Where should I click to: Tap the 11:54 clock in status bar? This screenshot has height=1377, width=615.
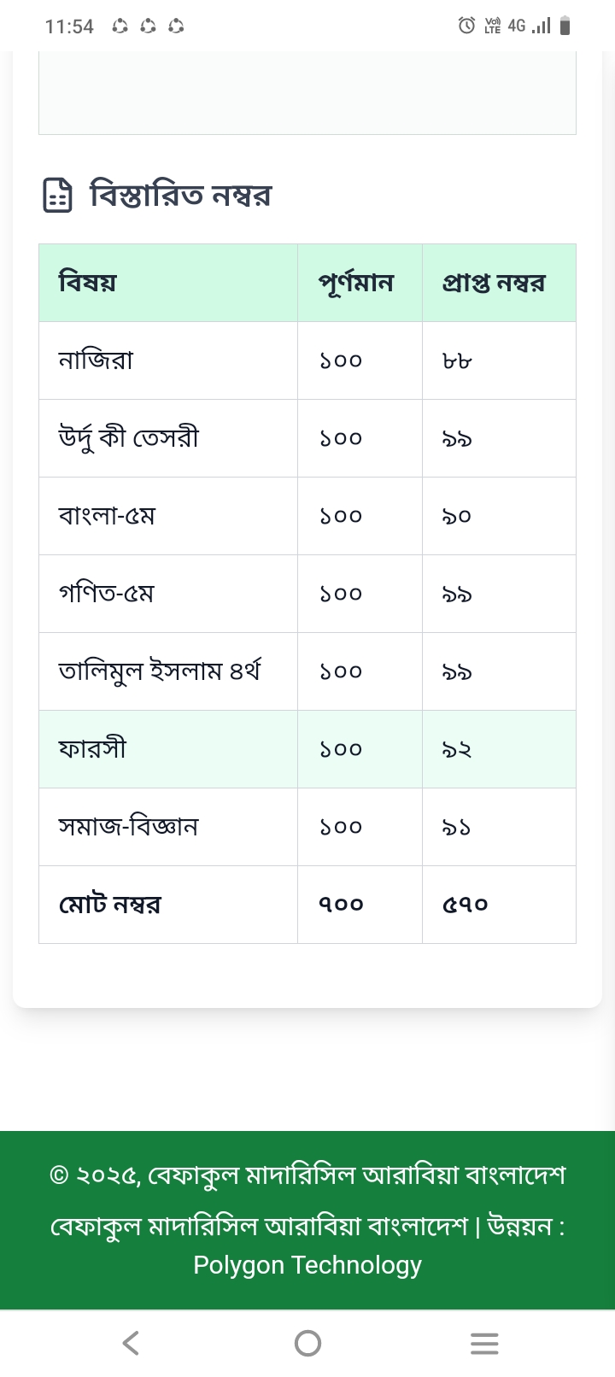69,26
